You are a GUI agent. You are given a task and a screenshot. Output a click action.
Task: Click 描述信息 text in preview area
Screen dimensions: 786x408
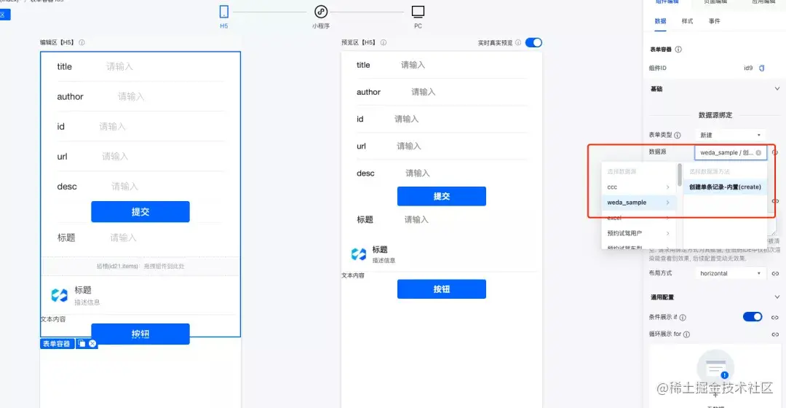(384, 260)
